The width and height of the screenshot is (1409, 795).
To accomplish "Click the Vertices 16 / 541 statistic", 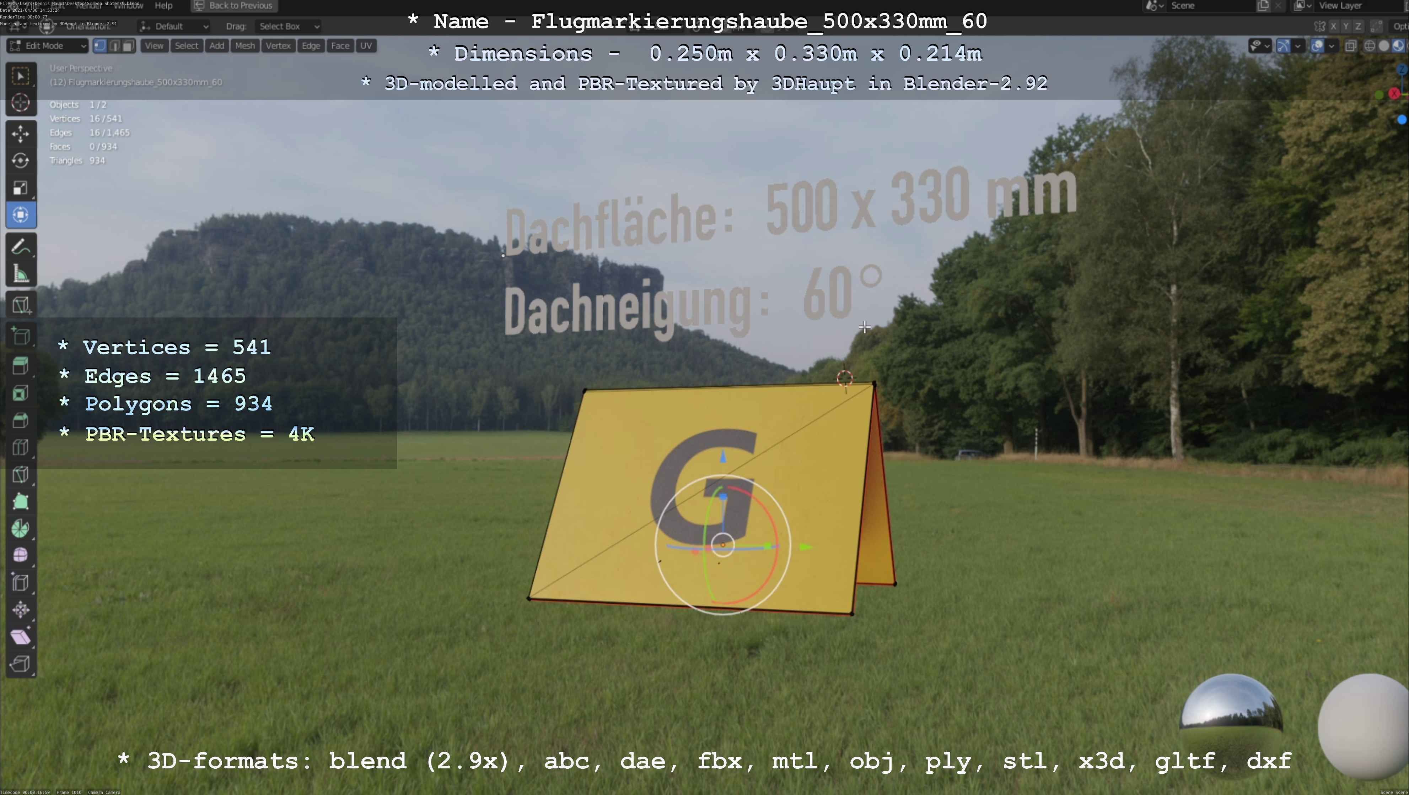I will 86,119.
